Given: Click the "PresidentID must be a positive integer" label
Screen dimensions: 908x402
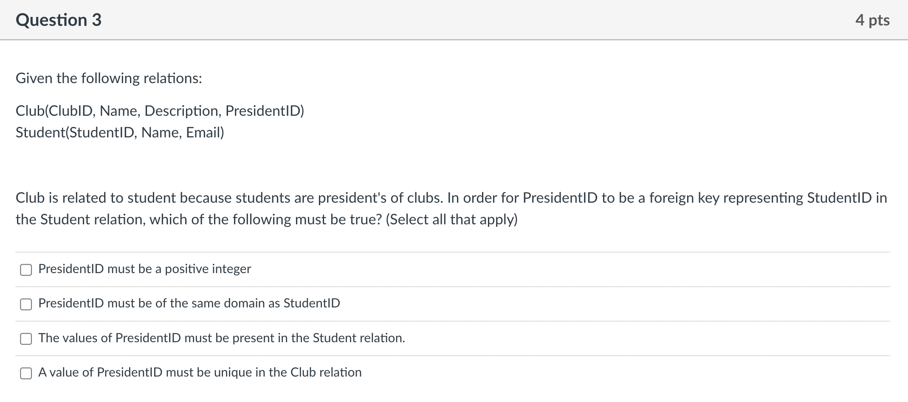Looking at the screenshot, I should 144,269.
